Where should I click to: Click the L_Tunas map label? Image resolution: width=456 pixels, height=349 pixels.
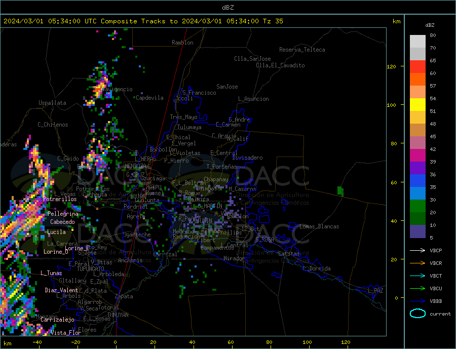51,273
